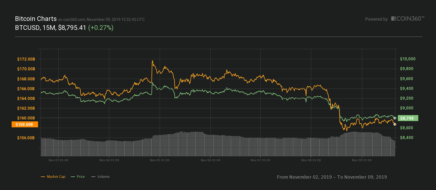Click the $9,000 price axis label

(407, 108)
